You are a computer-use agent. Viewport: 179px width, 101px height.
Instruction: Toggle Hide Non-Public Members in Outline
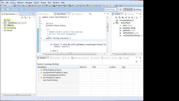coord(129,17)
